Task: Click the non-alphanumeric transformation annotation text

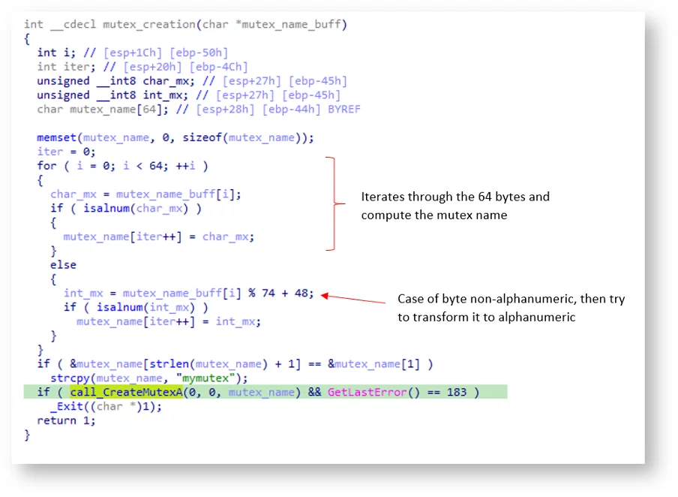Action: click(510, 309)
